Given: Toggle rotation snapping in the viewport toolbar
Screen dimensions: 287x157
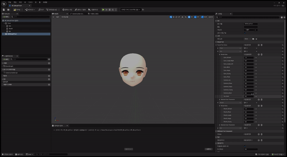Looking at the screenshot, I should [196, 17].
